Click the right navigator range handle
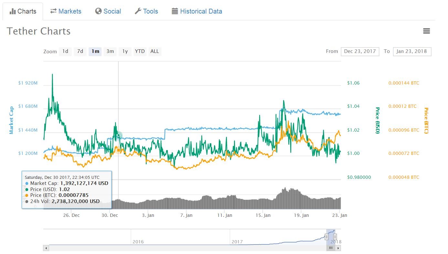Viewport: 448px width, 254px height. [335, 237]
